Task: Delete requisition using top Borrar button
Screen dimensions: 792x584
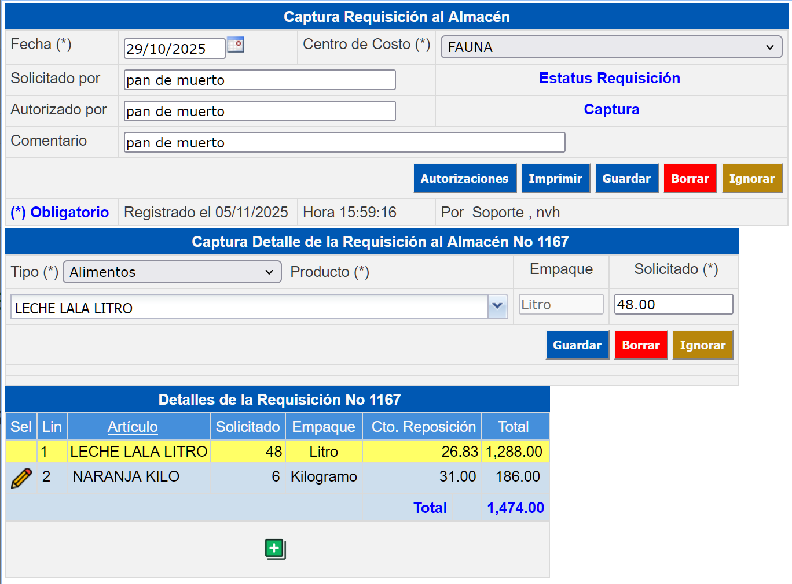Action: (x=690, y=179)
